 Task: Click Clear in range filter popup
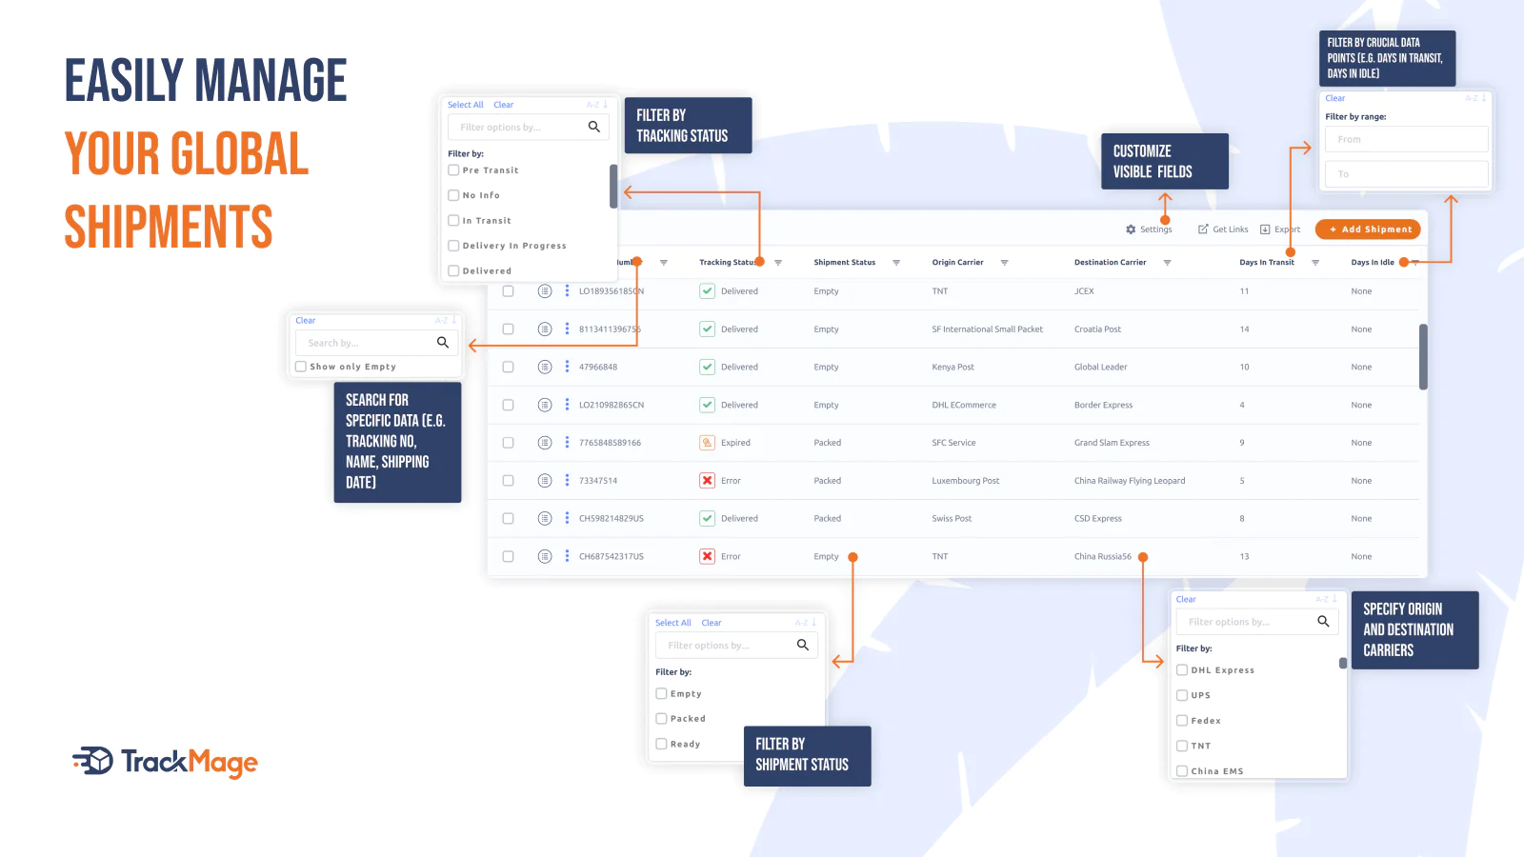click(x=1335, y=98)
